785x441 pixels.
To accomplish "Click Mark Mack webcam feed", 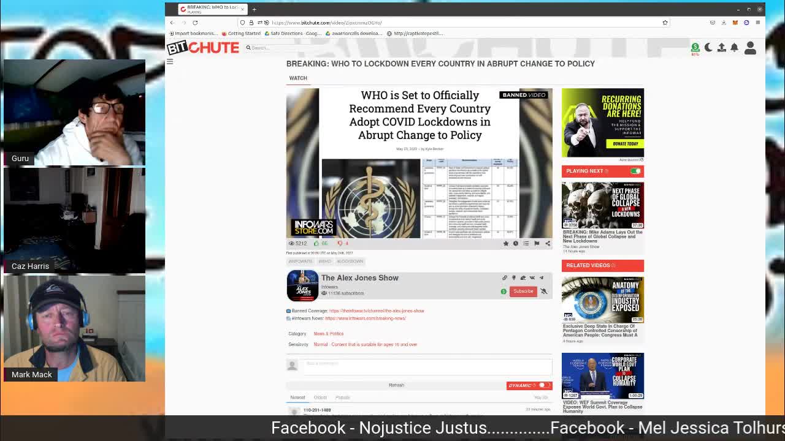I will click(74, 328).
